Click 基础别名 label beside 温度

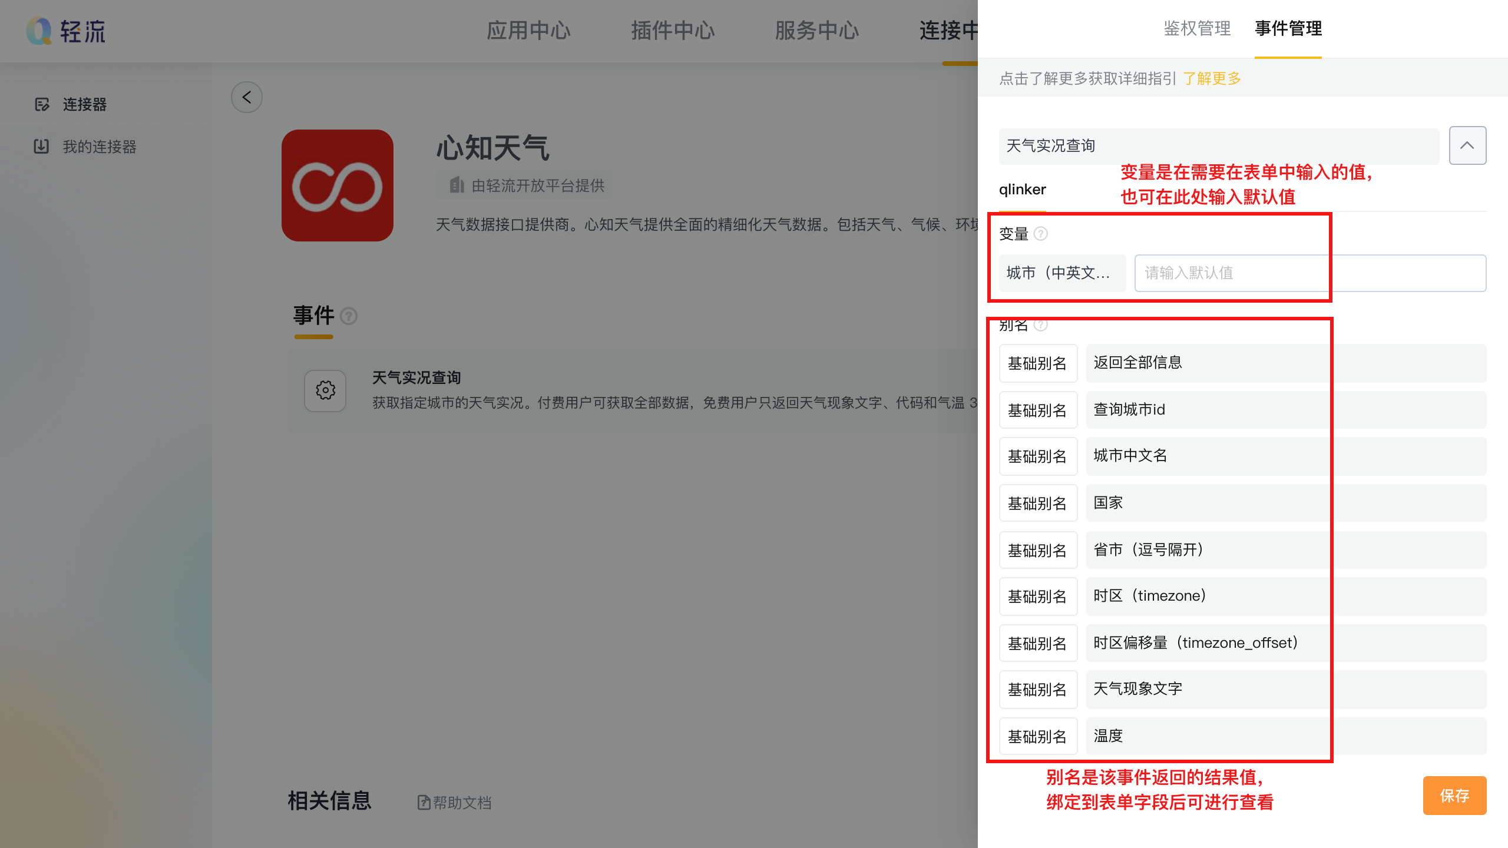(1038, 737)
